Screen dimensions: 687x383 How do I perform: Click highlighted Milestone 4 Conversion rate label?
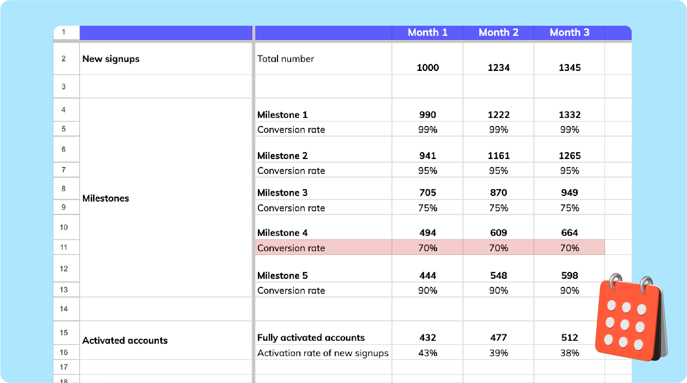[291, 248]
